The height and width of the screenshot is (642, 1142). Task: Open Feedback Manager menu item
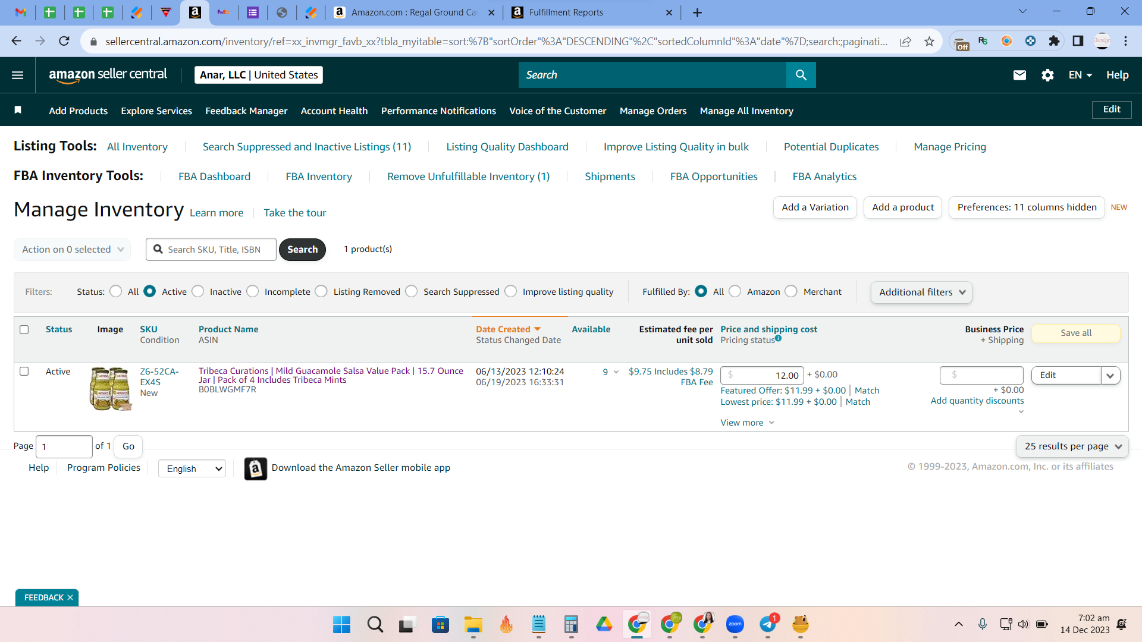point(246,111)
